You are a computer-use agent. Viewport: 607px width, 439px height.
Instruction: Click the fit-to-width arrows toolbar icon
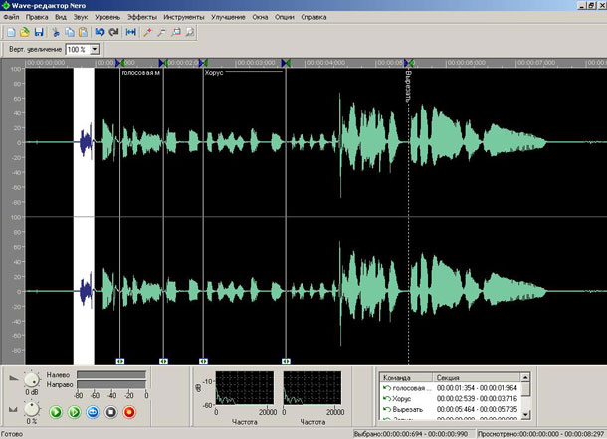point(130,32)
